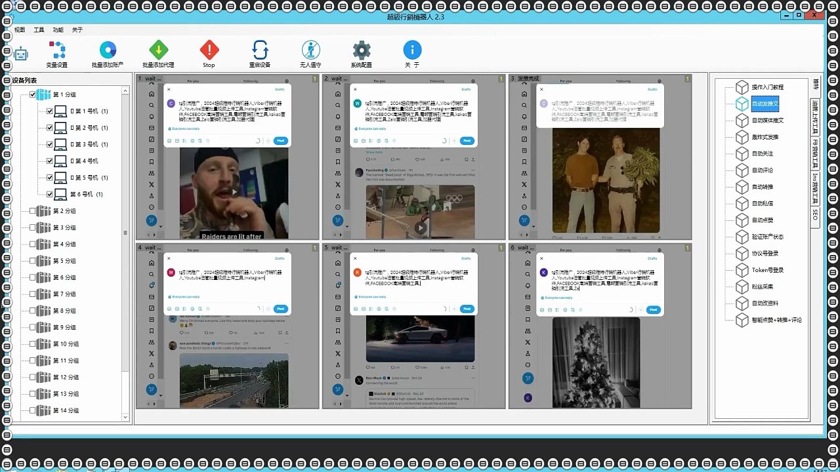The height and width of the screenshot is (472, 840).
Task: Uncheck the 第 5 号机 checkbox
Action: 49,178
